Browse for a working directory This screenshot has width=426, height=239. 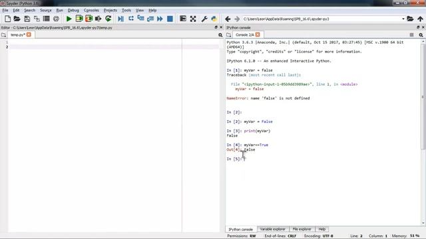(410, 19)
